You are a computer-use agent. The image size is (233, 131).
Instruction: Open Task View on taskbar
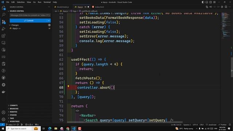(x=44, y=128)
